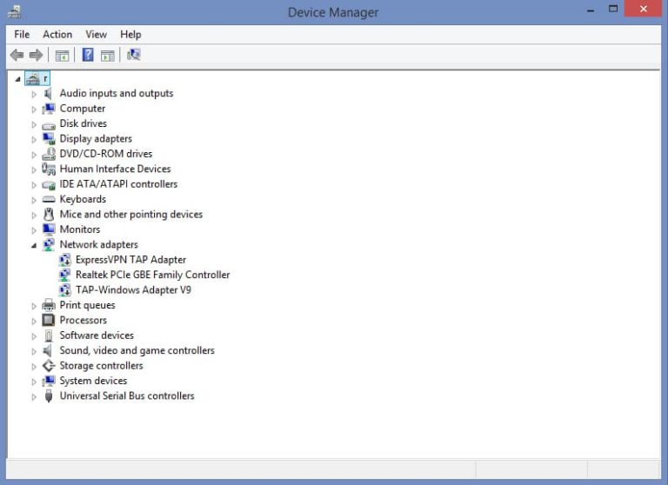Expand Sound, video and game controllers arrow
The image size is (668, 485).
pos(34,351)
